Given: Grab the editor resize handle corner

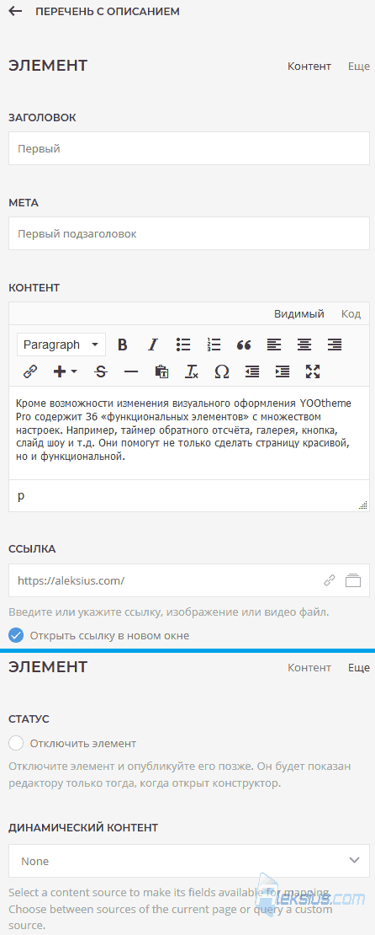Looking at the screenshot, I should click(363, 505).
